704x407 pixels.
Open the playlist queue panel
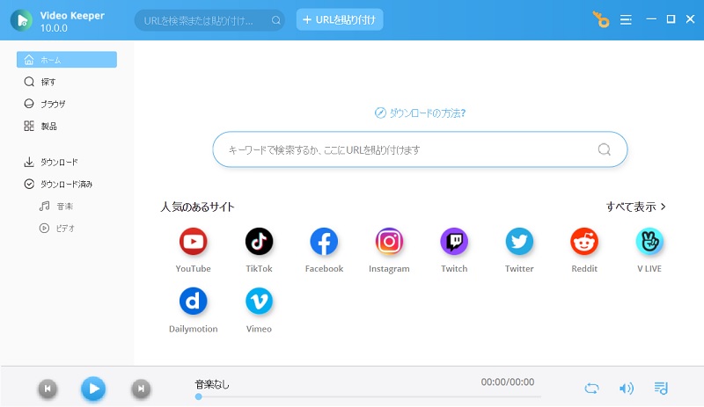coord(662,388)
